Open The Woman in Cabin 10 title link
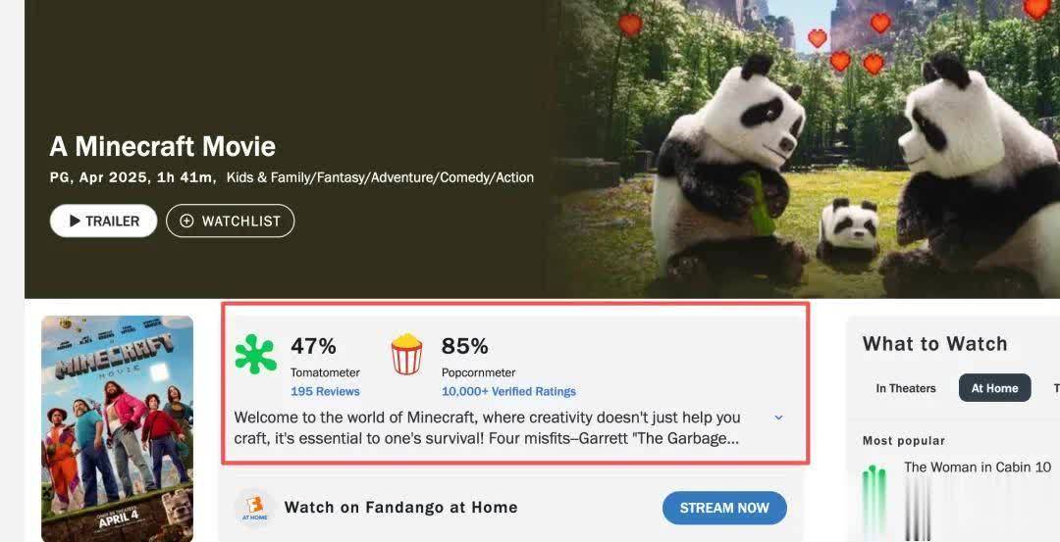 click(x=977, y=468)
